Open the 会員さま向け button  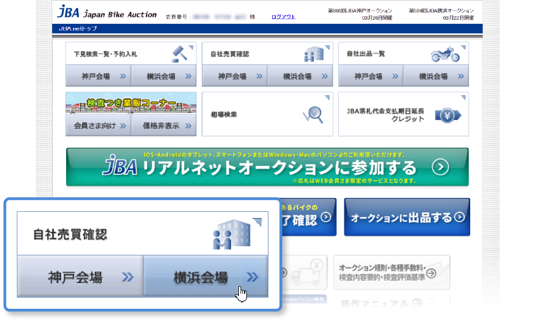click(x=99, y=125)
